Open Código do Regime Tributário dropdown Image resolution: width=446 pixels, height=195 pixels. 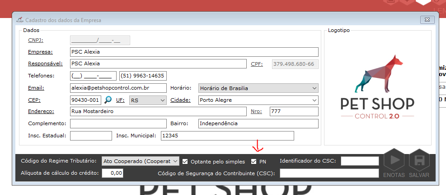pyautogui.click(x=141, y=161)
